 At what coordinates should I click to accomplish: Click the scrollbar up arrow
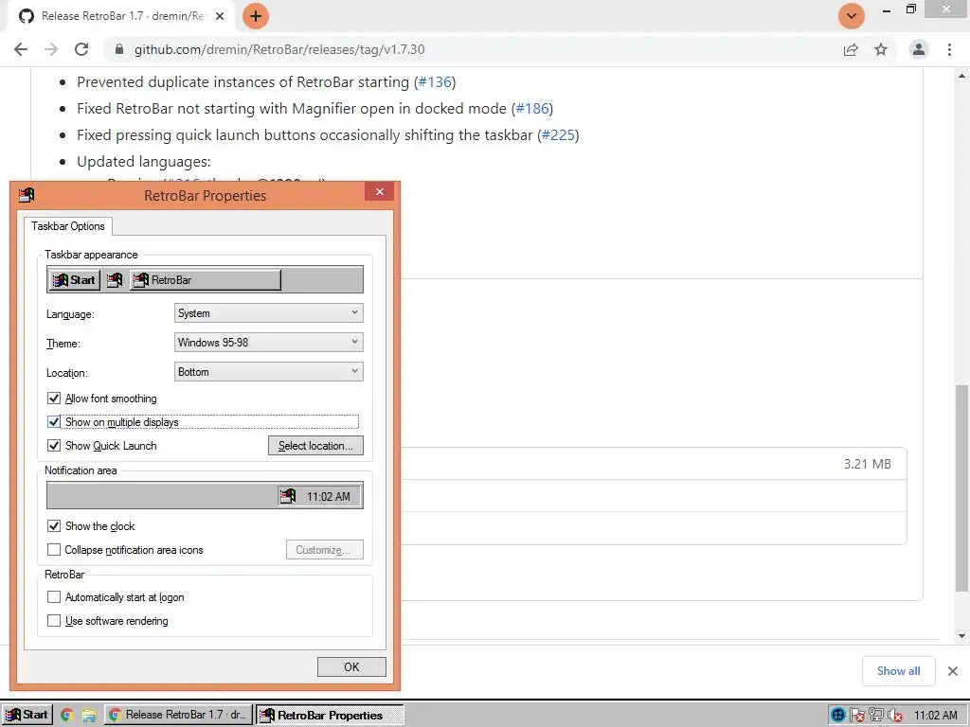coord(961,77)
